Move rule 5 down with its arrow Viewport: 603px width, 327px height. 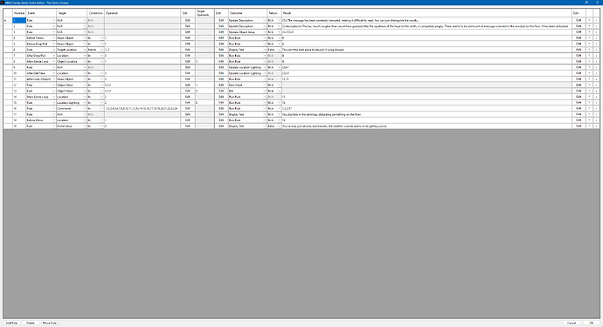[596, 44]
